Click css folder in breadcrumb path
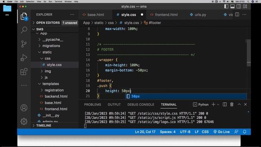261x147 pixels. click(111, 23)
